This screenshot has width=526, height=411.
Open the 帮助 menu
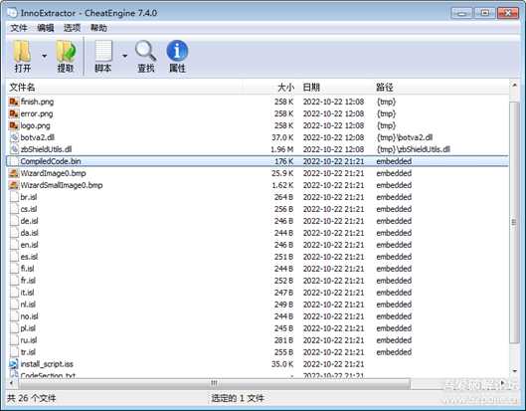98,28
